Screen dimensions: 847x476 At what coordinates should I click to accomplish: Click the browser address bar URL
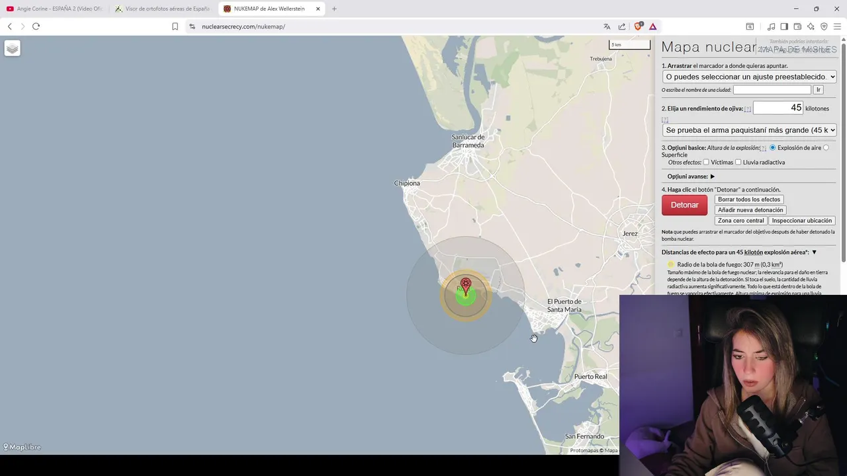(x=244, y=26)
